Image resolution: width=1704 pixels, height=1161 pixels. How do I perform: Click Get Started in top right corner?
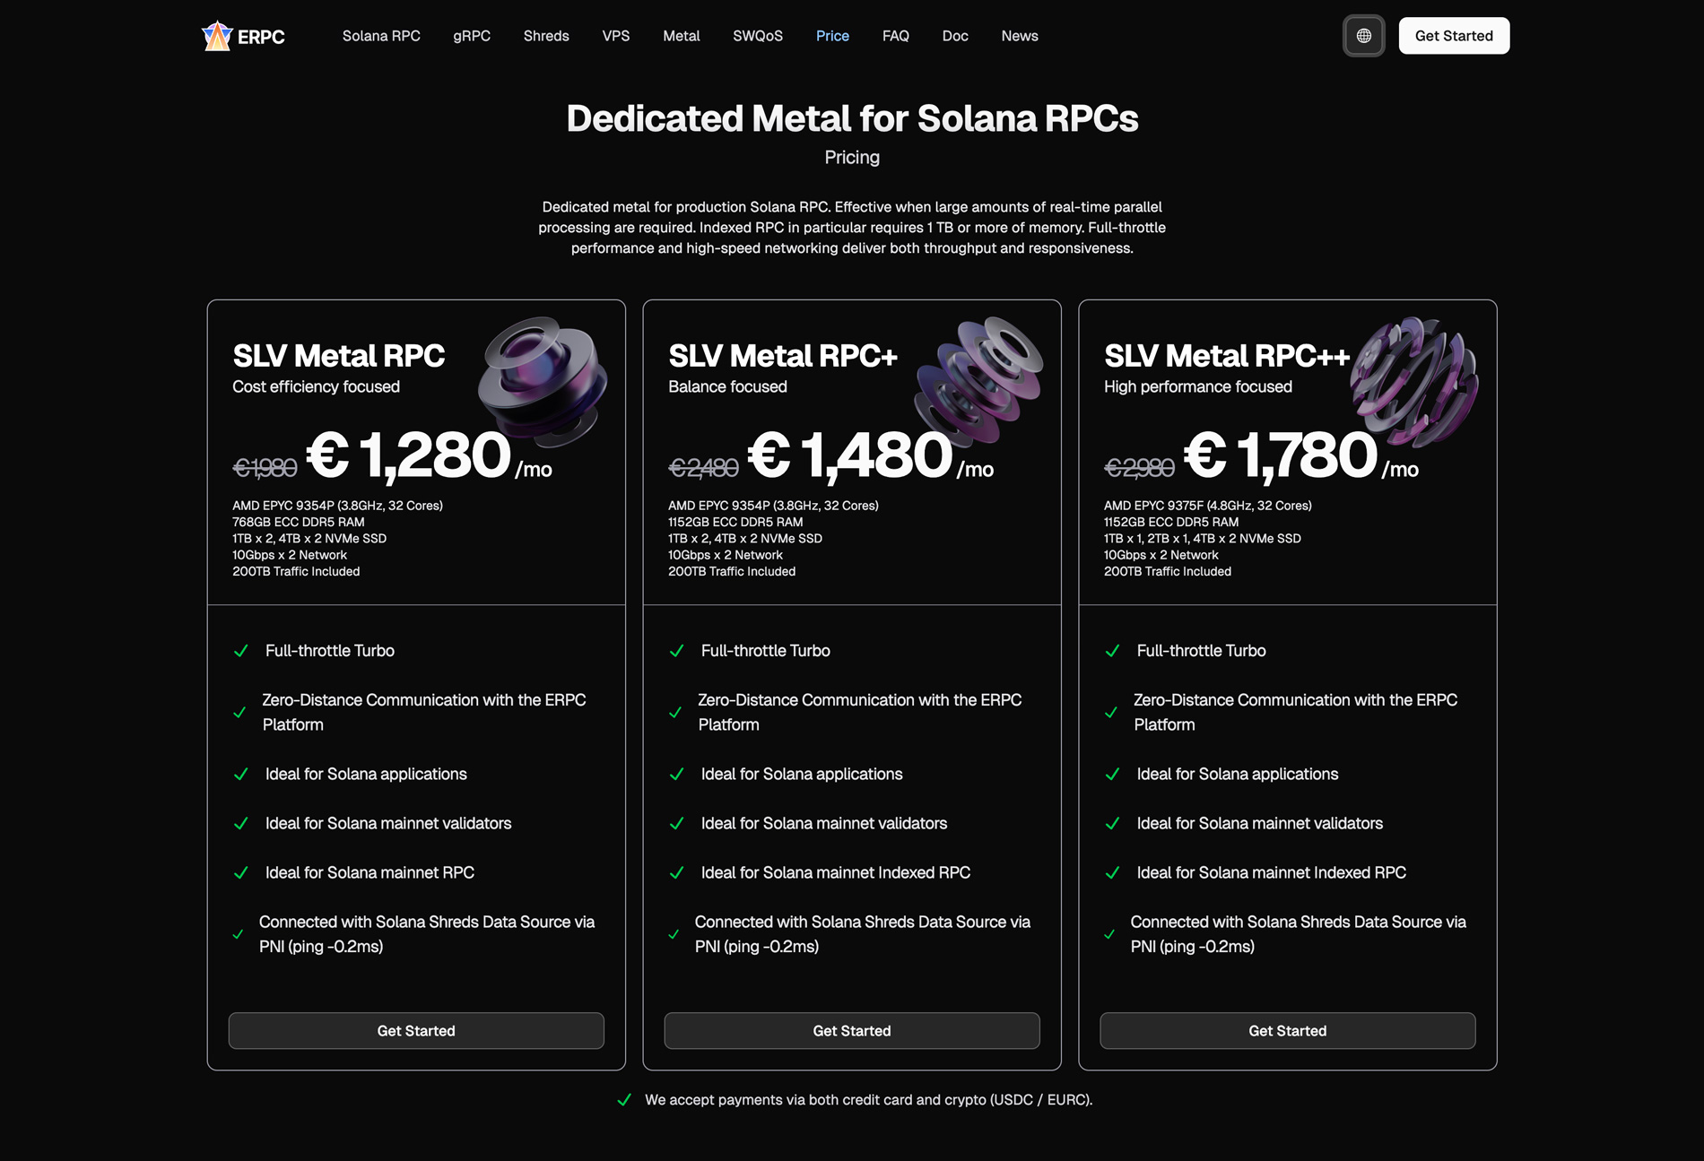tap(1454, 36)
